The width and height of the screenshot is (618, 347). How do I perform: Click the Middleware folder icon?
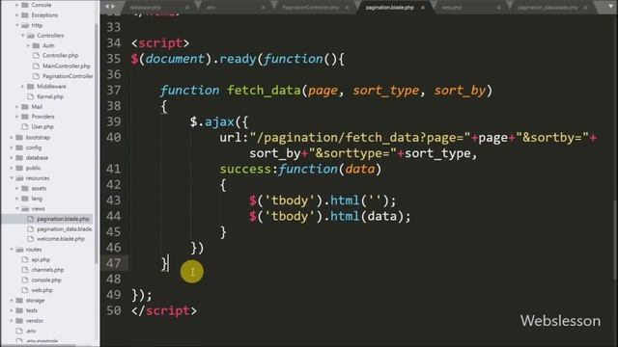(x=30, y=86)
